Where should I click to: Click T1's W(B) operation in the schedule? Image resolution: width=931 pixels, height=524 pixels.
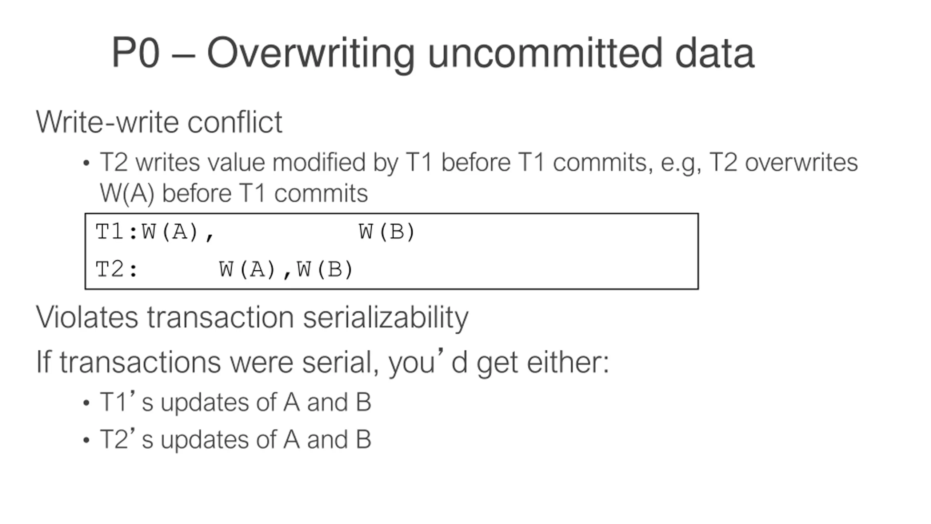[387, 232]
